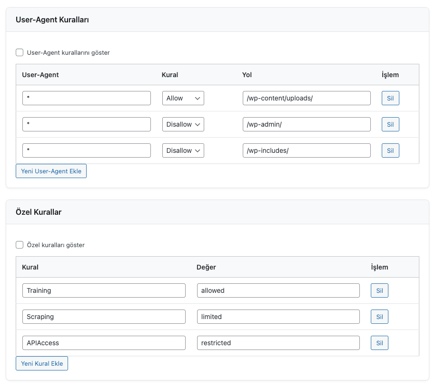The width and height of the screenshot is (436, 390).
Task: Click the 'Özel Kurallar' section heading
Action: (39, 212)
